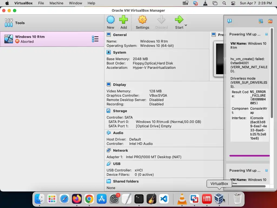Open Finder from the Dock
The image size is (277, 208).
pyautogui.click(x=39, y=199)
